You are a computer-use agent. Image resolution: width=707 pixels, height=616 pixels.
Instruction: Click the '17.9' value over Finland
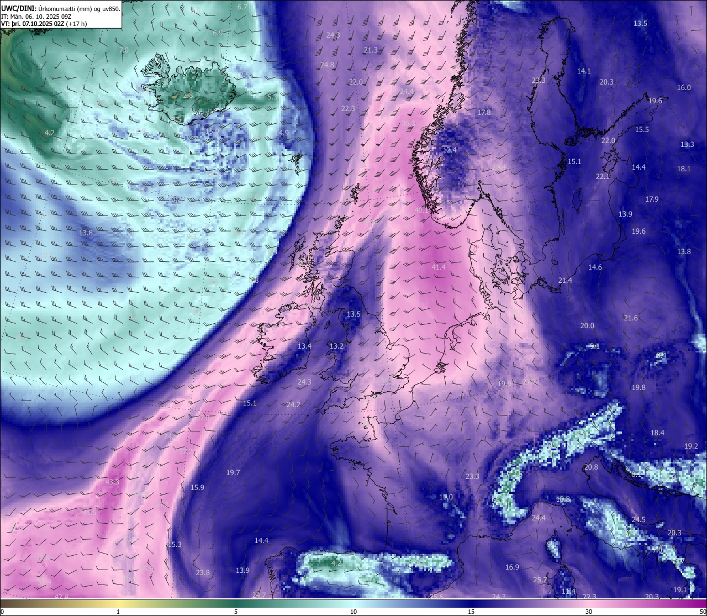652,199
